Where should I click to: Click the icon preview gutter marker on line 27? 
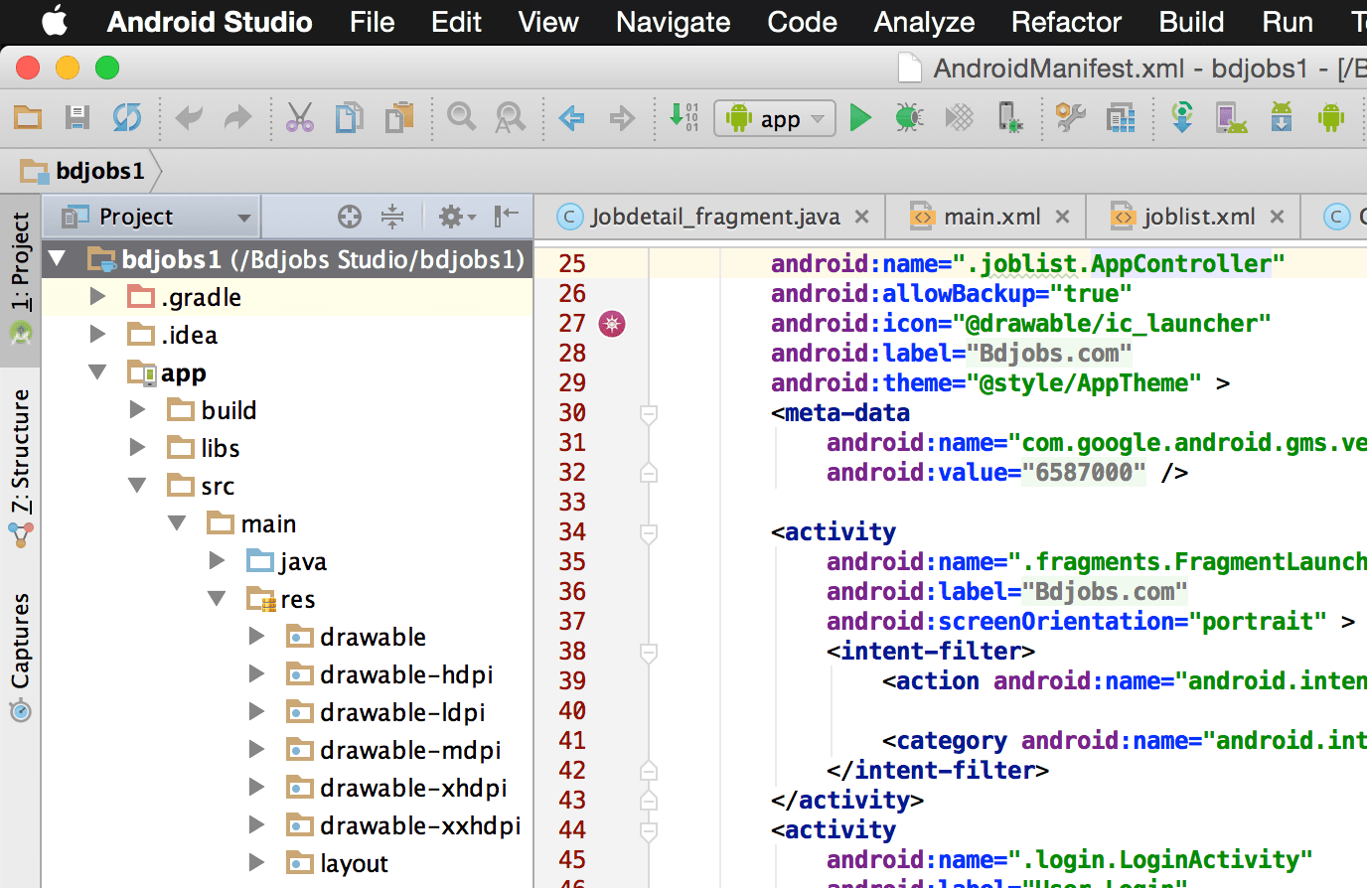coord(612,324)
